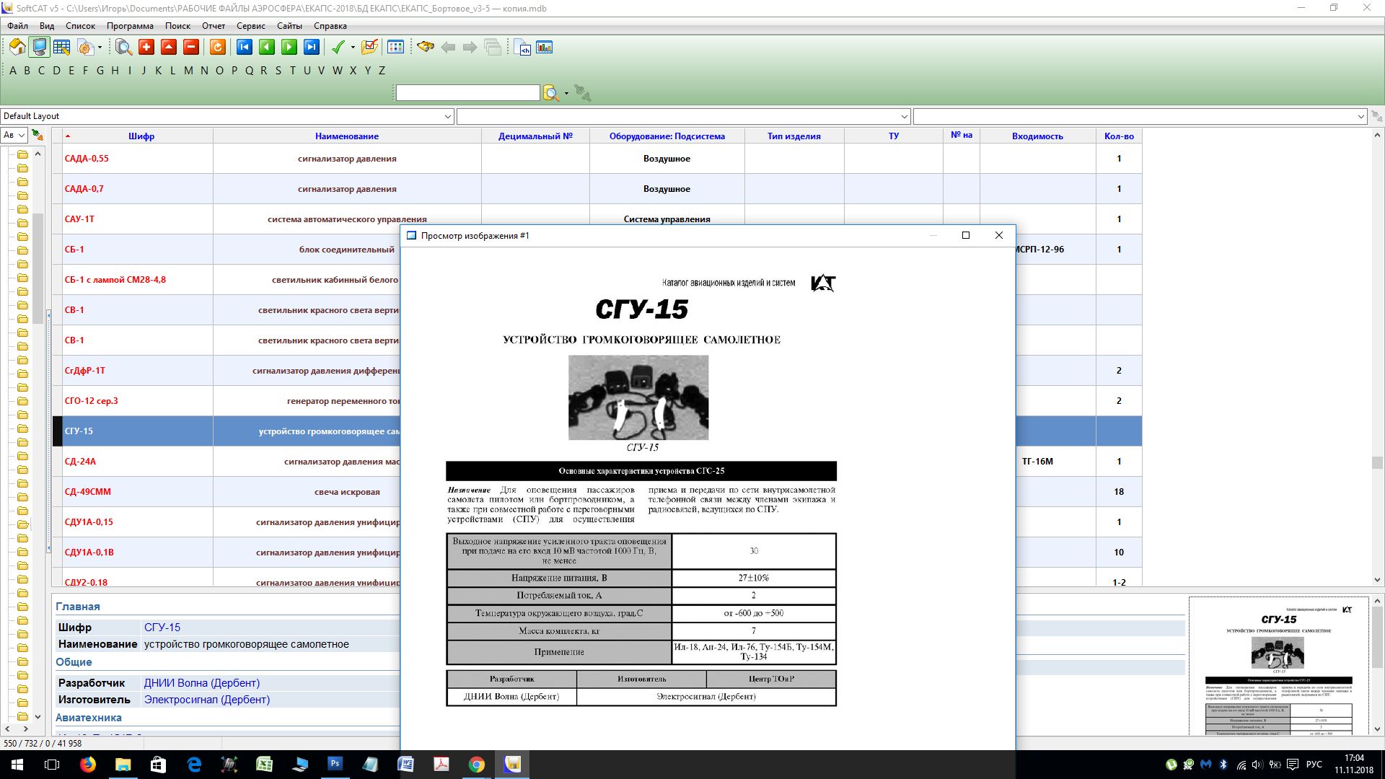The height and width of the screenshot is (779, 1385).
Task: Open the Start menu
Action: coord(17,764)
